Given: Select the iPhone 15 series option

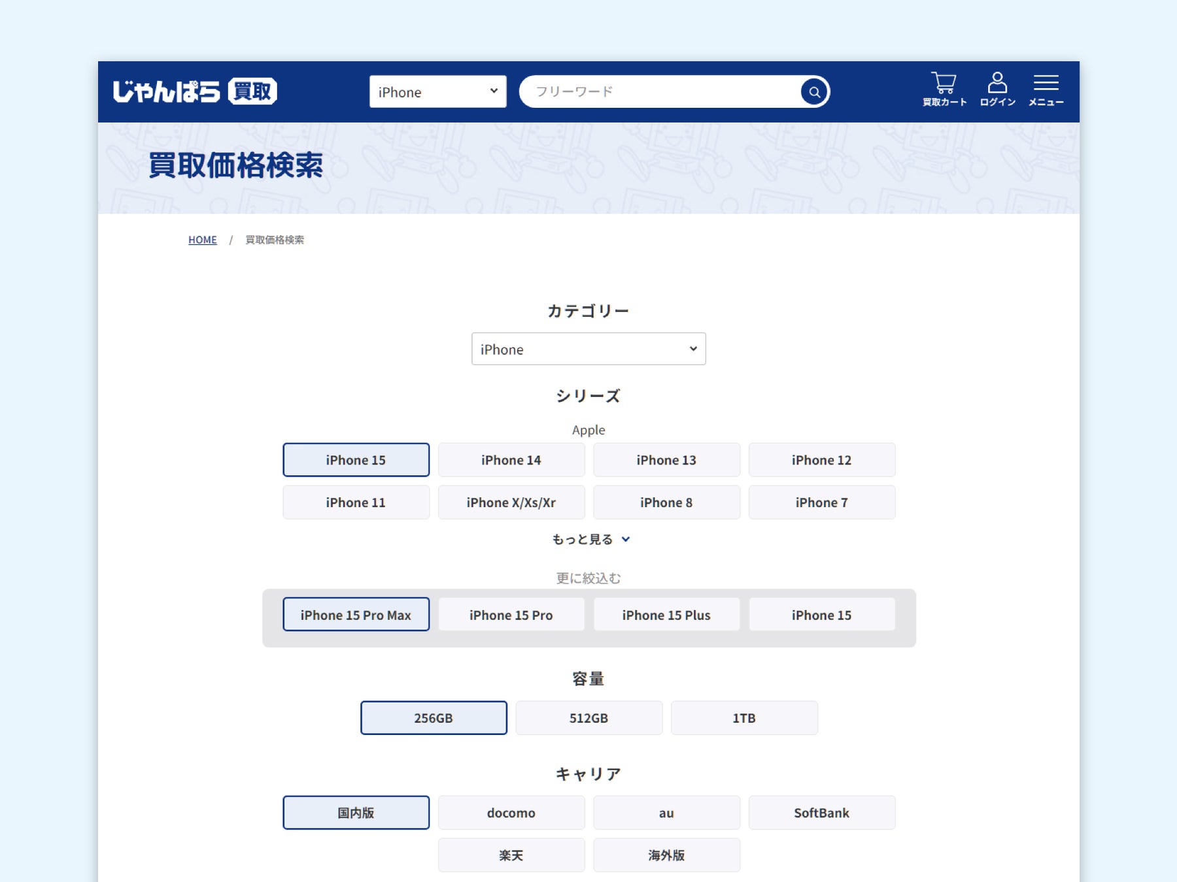Looking at the screenshot, I should tap(356, 460).
